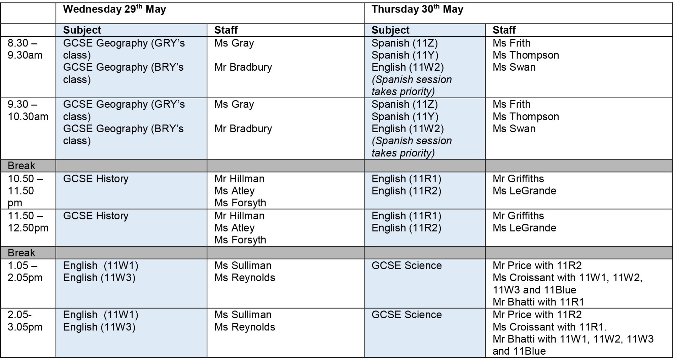Image resolution: width=673 pixels, height=360 pixels.
Task: Click the first grey Break row label
Action: coord(22,166)
